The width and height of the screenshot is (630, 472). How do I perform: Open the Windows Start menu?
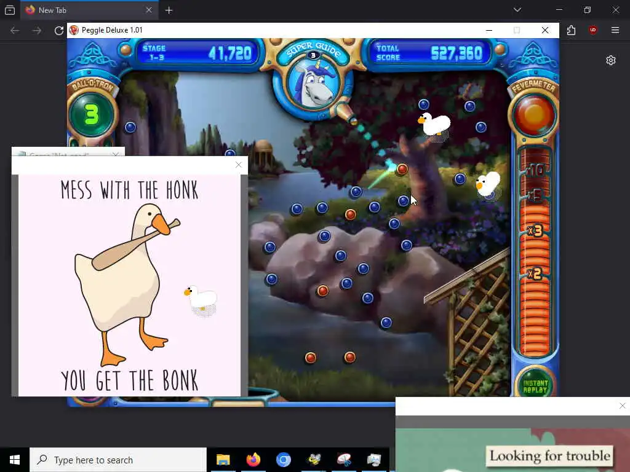15,460
